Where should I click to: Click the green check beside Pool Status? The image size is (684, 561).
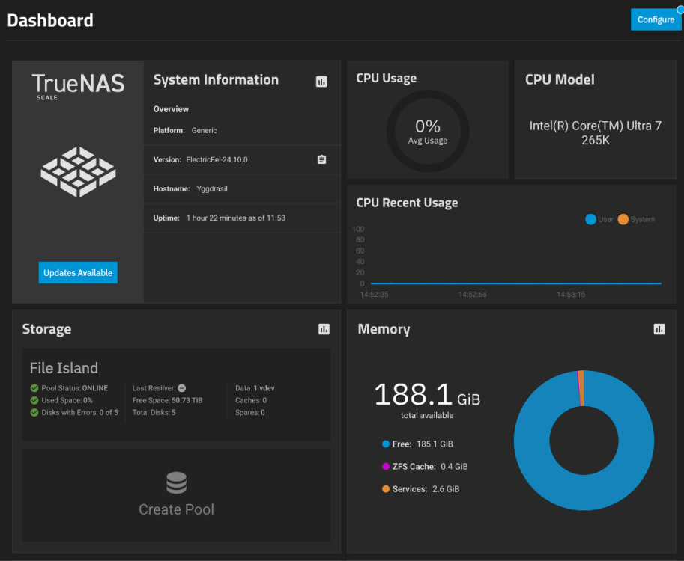coord(34,388)
